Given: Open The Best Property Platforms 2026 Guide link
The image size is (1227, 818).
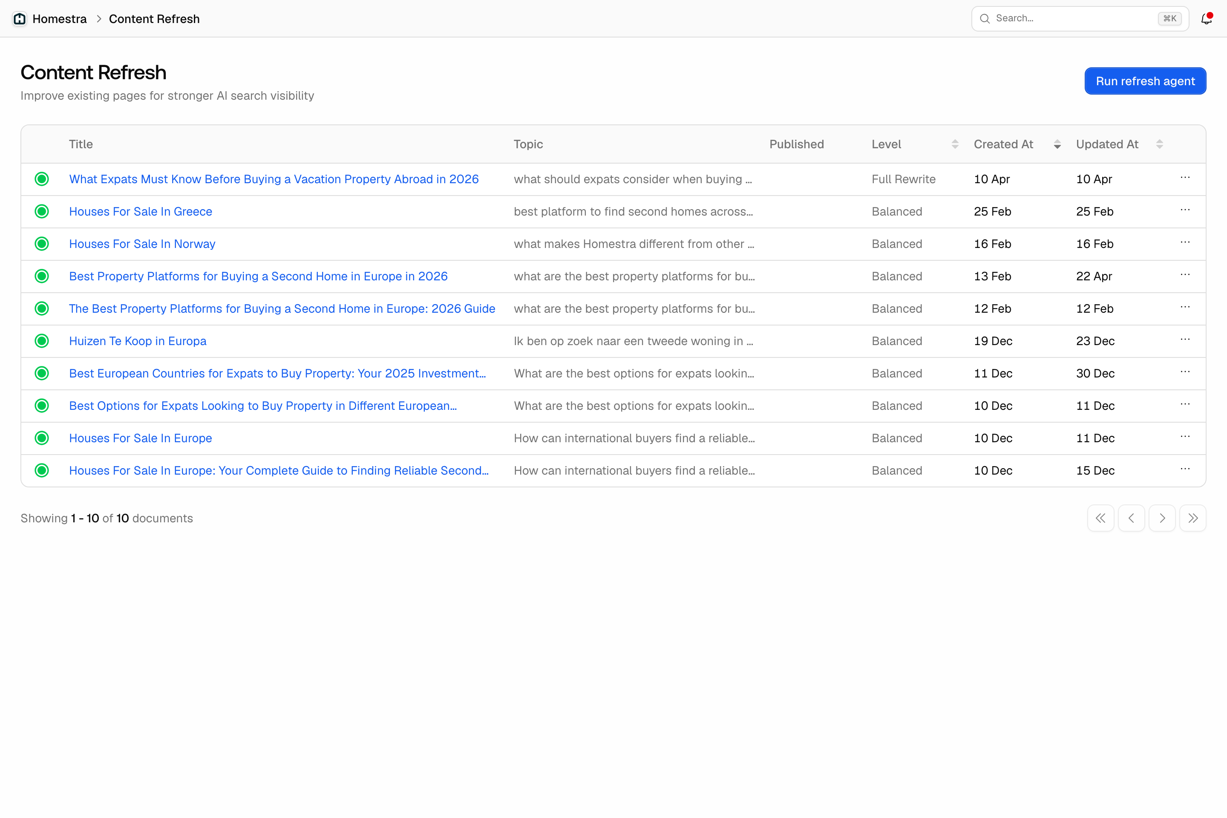Looking at the screenshot, I should (x=282, y=308).
